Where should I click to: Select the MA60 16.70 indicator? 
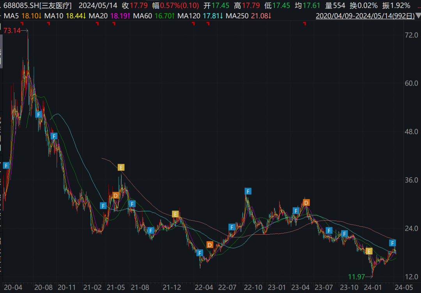[x=154, y=16]
